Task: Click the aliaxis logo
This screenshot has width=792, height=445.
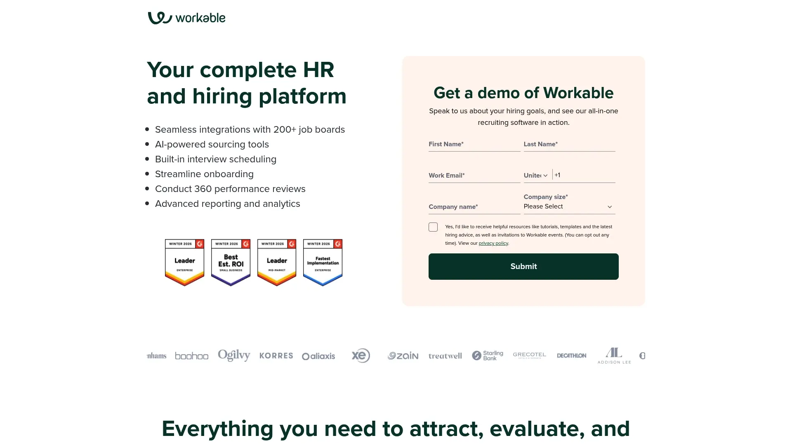Action: click(x=318, y=356)
